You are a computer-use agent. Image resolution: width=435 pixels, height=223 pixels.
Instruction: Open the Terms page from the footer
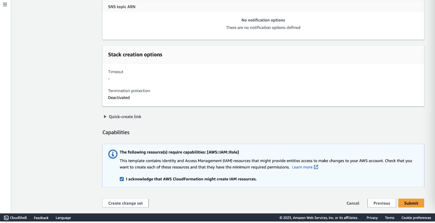point(389,218)
